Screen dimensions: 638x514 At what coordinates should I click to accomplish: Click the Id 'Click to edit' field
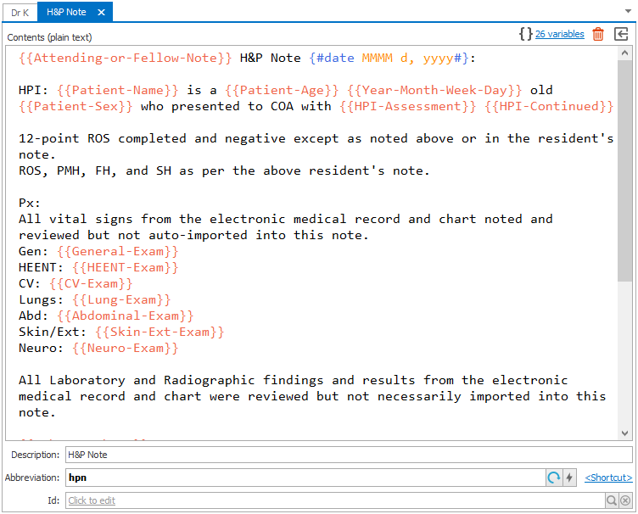(x=335, y=500)
